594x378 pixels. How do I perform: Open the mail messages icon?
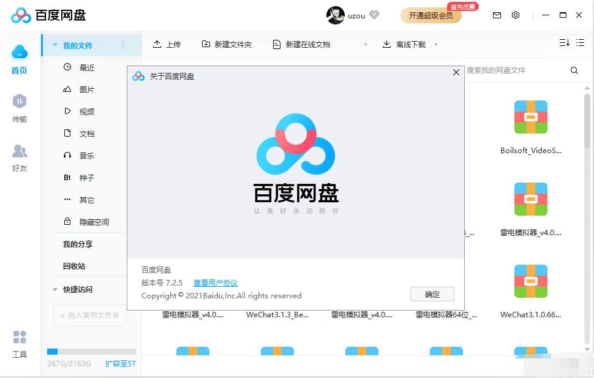(497, 15)
